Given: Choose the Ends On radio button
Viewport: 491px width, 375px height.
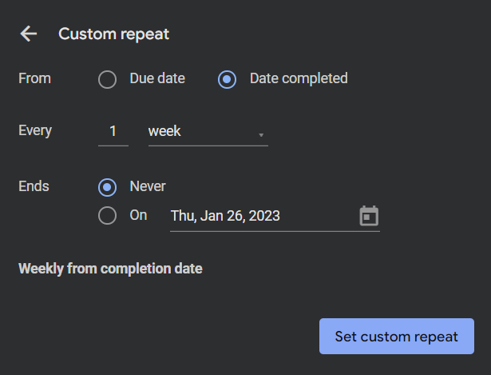Looking at the screenshot, I should click(x=108, y=215).
